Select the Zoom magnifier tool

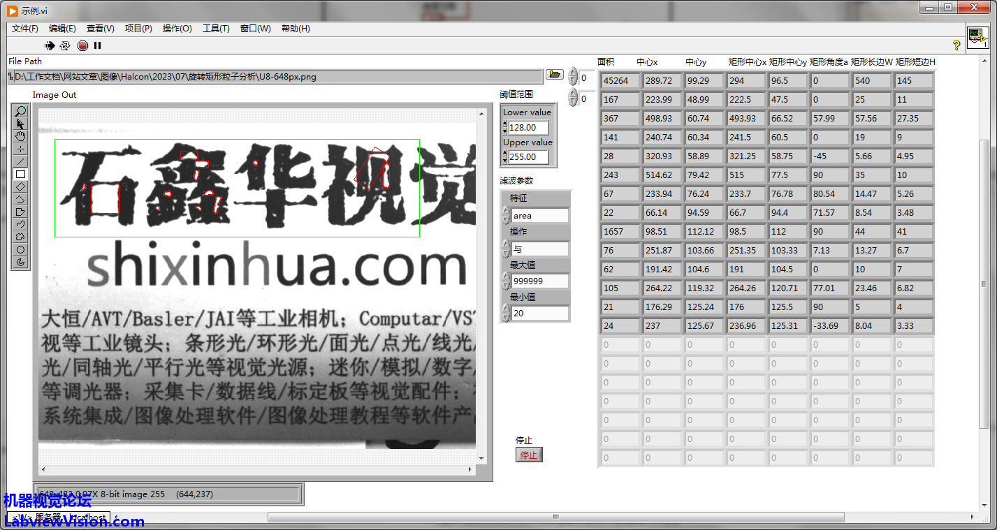coord(21,111)
